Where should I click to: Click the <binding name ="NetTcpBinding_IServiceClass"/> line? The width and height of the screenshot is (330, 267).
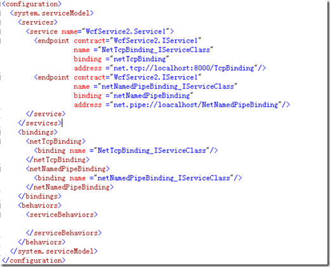[x=126, y=150]
